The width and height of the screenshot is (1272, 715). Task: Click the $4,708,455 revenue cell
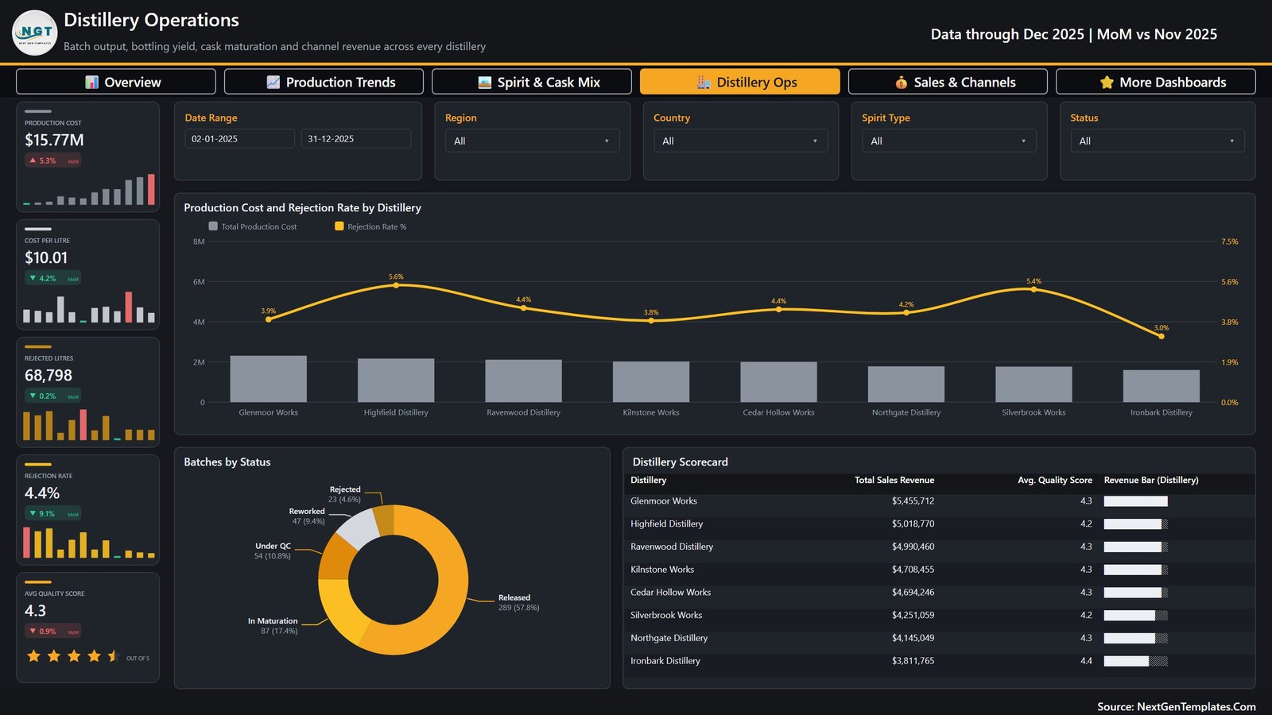(x=913, y=570)
